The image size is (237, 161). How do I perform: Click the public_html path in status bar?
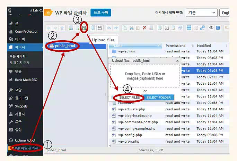[56, 150]
